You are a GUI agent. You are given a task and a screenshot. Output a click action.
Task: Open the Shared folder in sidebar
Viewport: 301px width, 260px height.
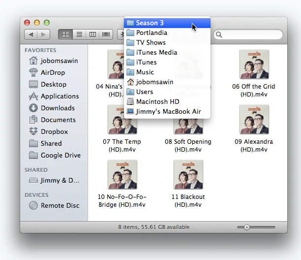pyautogui.click(x=54, y=143)
